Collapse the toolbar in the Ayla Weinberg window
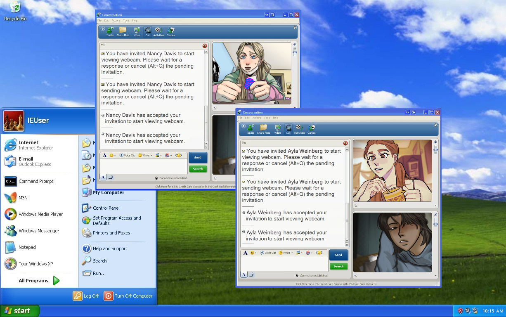The width and height of the screenshot is (506, 317). (244, 126)
